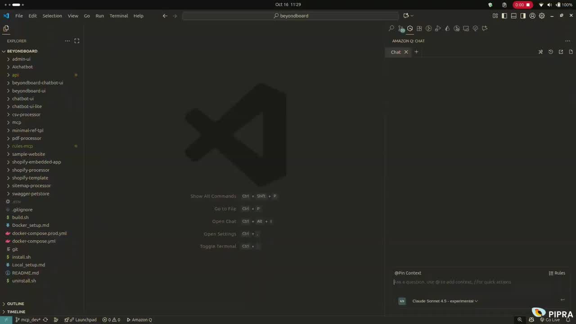Stop the screen recording 0:00 indicator

tap(522, 4)
